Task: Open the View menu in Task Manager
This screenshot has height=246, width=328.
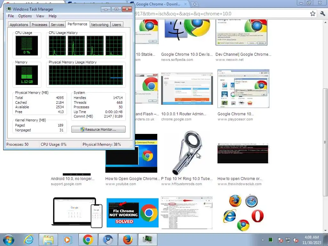Action: (x=40, y=16)
